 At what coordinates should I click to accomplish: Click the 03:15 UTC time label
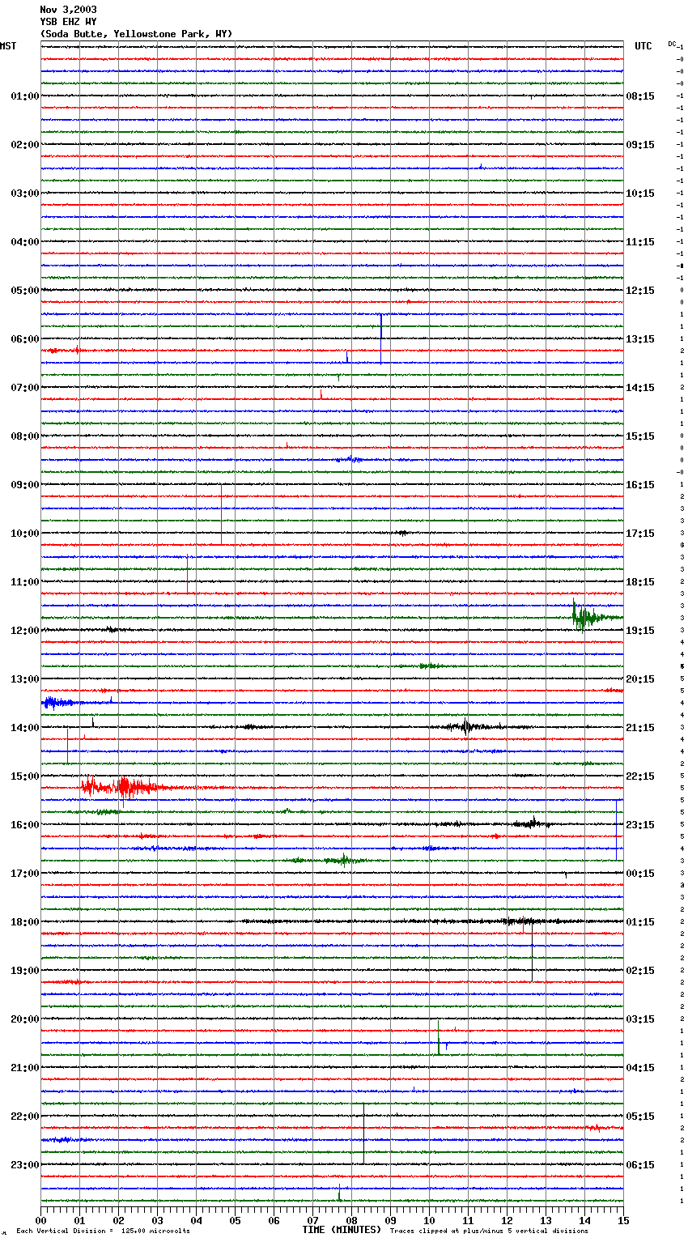coord(640,1019)
